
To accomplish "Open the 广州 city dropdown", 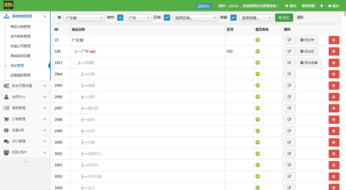I will coord(139,18).
